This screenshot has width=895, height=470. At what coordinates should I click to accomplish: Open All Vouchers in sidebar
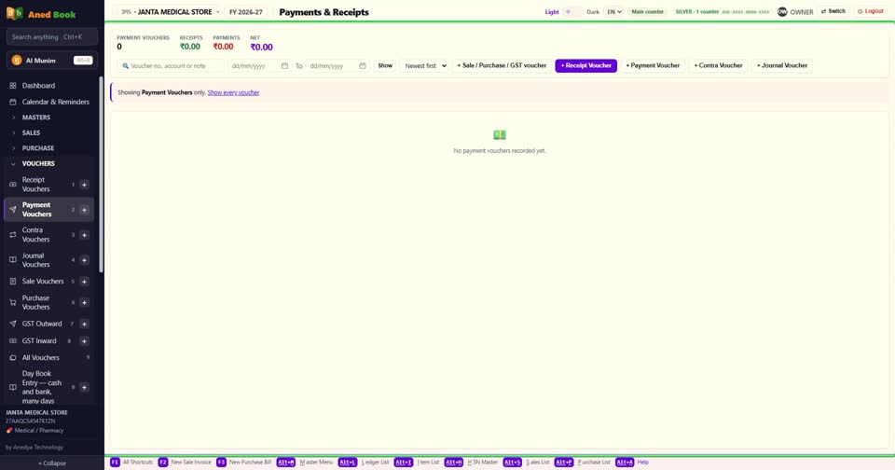(x=40, y=357)
